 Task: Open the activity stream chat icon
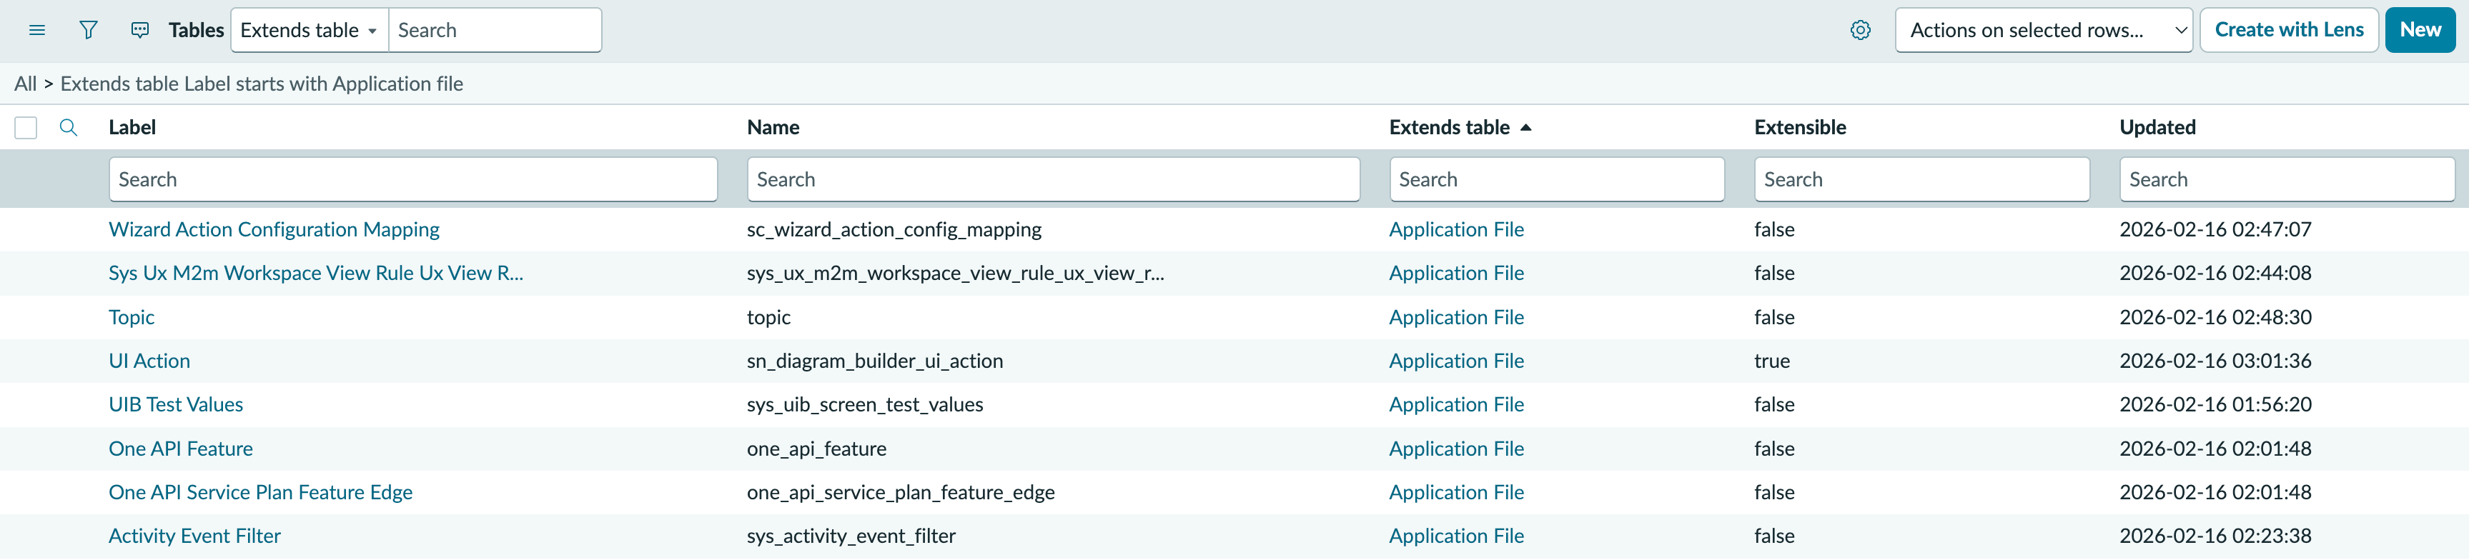140,31
